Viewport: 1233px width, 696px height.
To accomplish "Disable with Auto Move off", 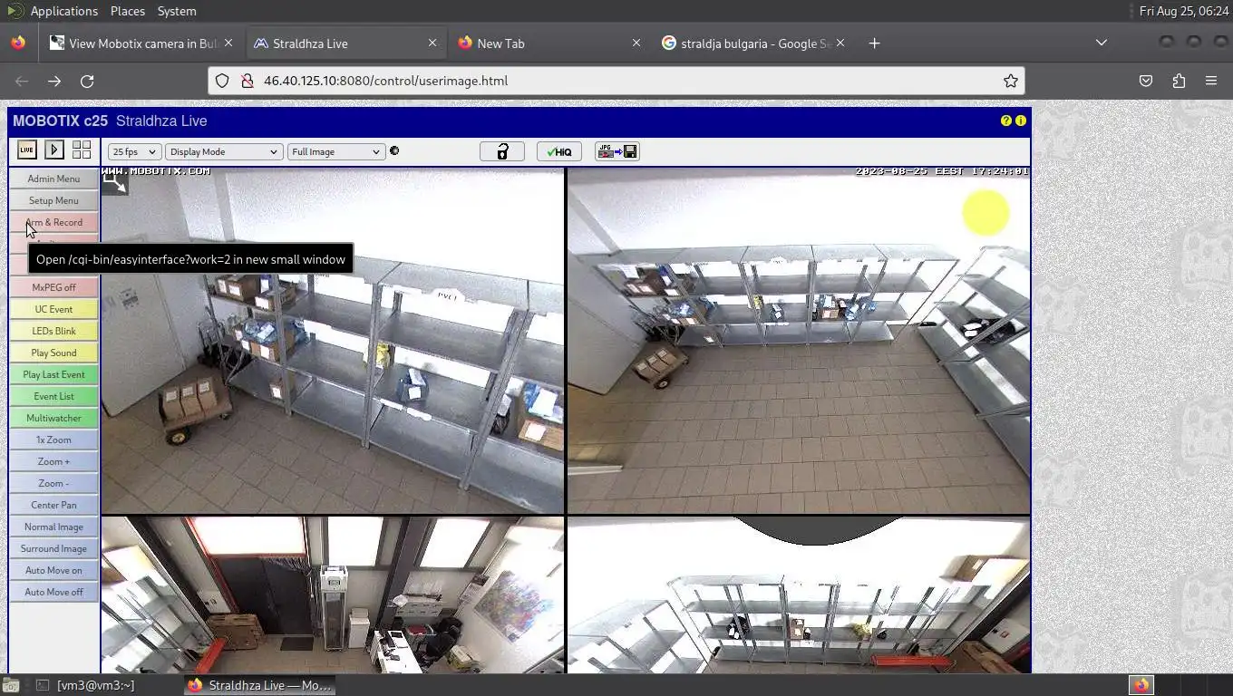I will (x=53, y=592).
